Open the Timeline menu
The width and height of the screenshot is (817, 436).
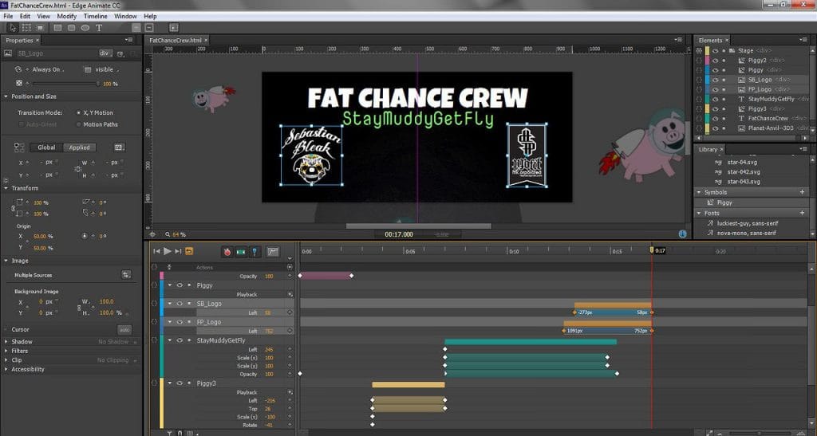[96, 16]
